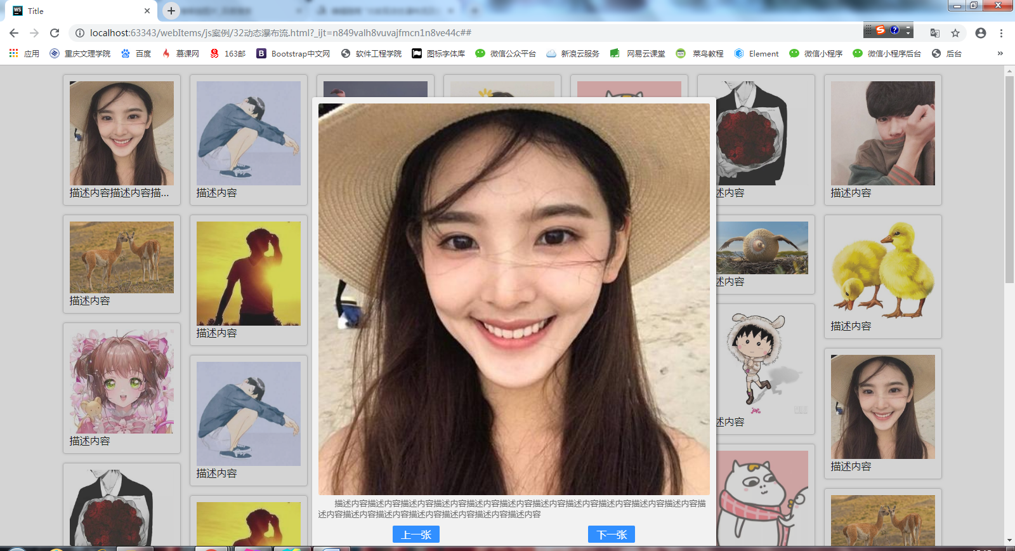Open the 微信公众平台 bookmark
This screenshot has height=551, width=1015.
[506, 54]
